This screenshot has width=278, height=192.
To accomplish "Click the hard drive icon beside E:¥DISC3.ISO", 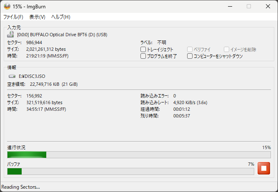I will click(12, 76).
